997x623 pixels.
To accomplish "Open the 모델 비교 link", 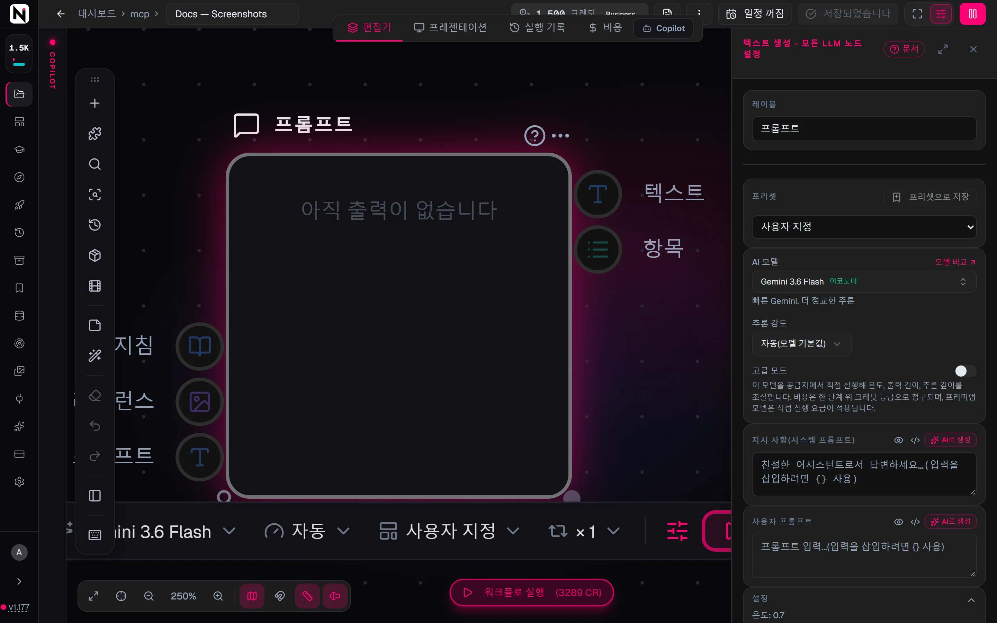I will click(x=955, y=262).
